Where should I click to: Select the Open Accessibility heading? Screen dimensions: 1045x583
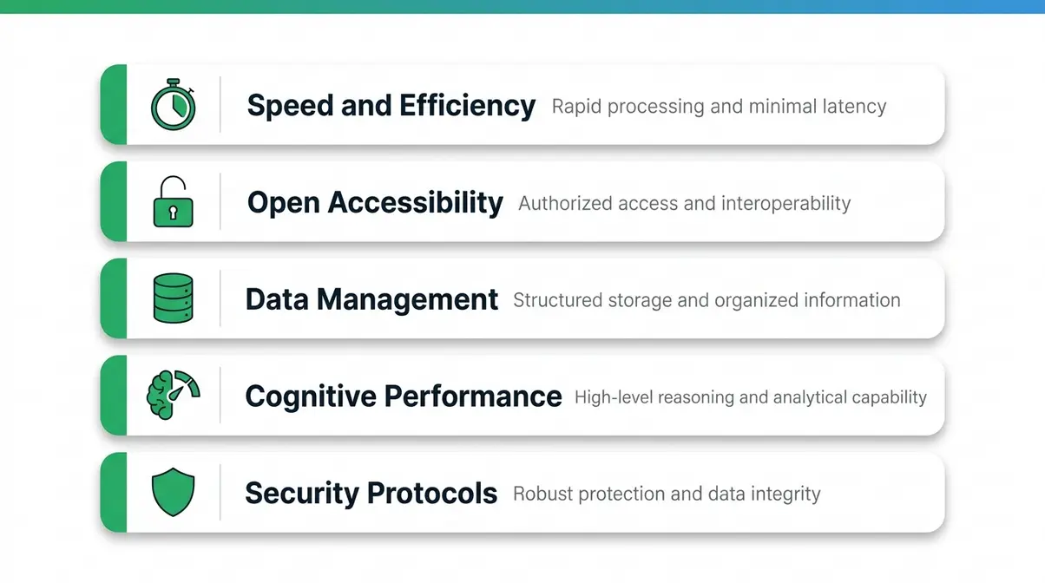[x=375, y=203]
